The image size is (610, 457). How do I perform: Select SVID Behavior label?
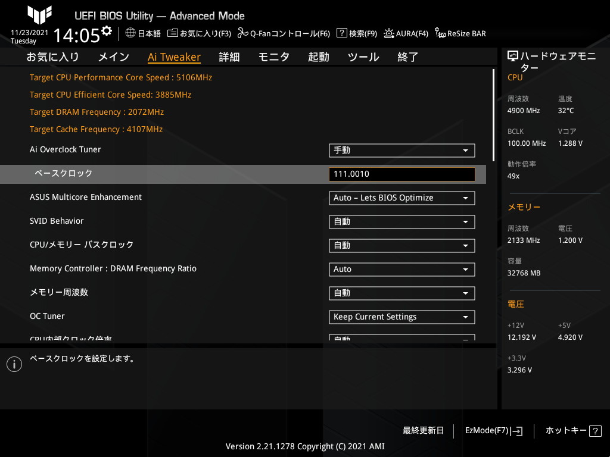57,221
